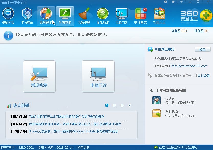Open the 鲁大师 icon
Image resolution: width=213 pixels, height=150 pixels.
(x=156, y=100)
